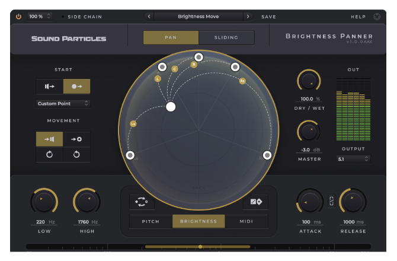397x261 pixels.
Task: Select start from speaker icon
Action: coord(50,87)
